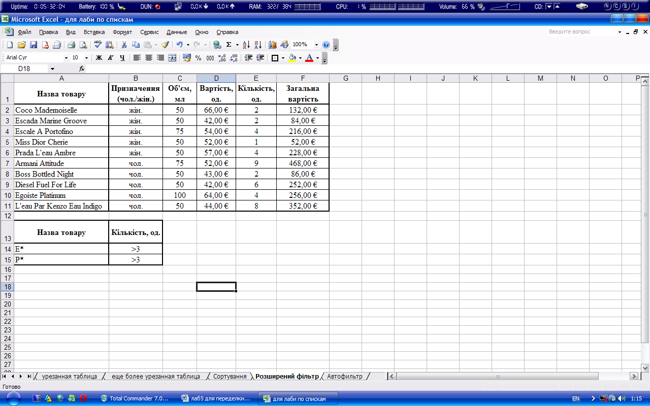Click the AutoSum sigma icon
The height and width of the screenshot is (406, 650).
click(x=229, y=45)
